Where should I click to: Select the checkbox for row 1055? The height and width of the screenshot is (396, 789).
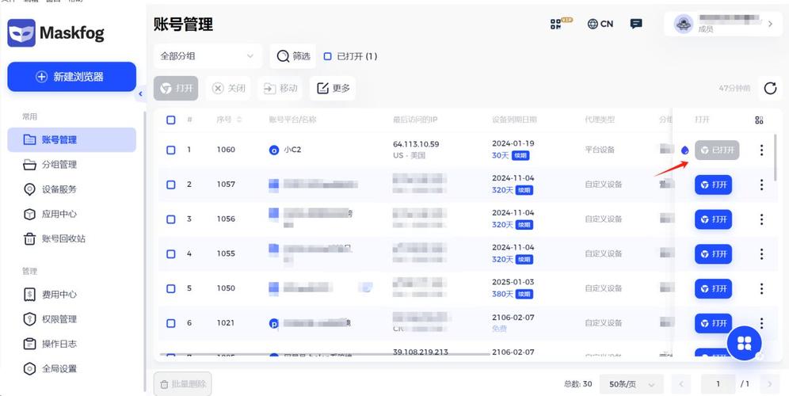(x=171, y=254)
